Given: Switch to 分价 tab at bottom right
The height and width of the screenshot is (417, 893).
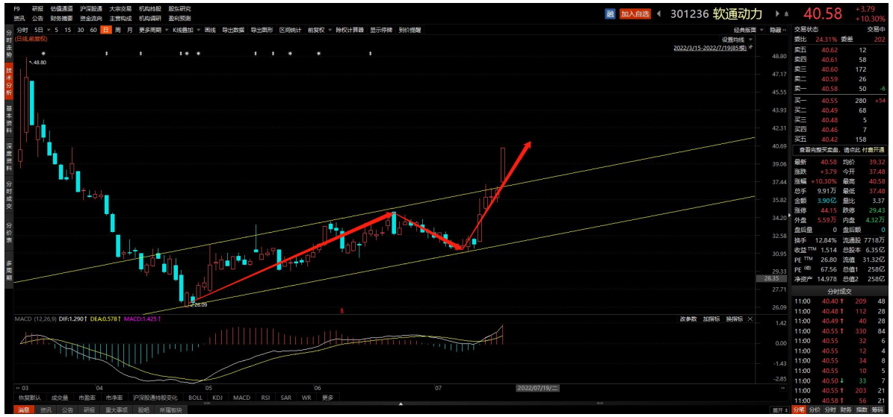Looking at the screenshot, I should click(815, 410).
